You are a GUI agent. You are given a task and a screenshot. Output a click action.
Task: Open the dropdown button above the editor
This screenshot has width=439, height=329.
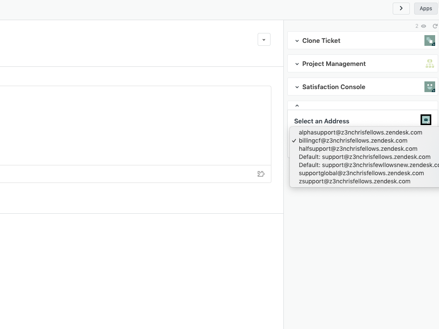click(264, 39)
